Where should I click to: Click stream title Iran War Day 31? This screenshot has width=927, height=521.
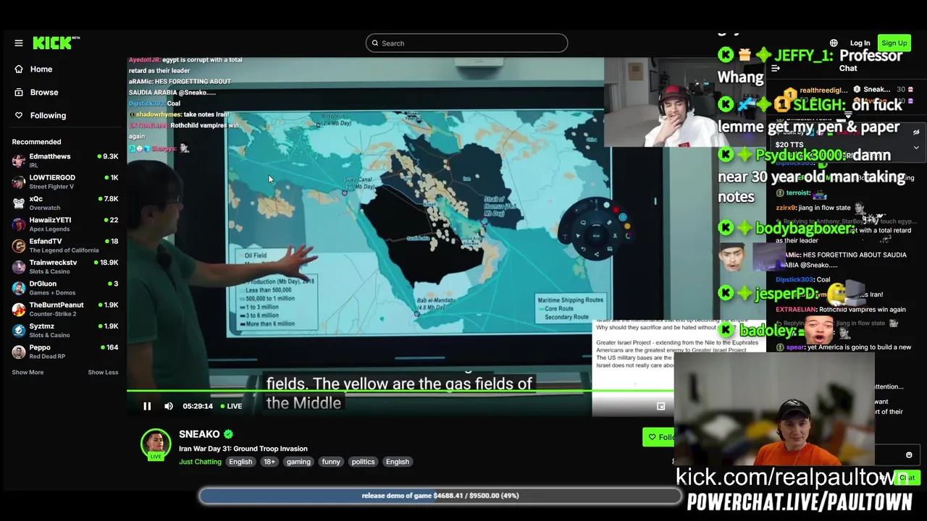point(243,449)
